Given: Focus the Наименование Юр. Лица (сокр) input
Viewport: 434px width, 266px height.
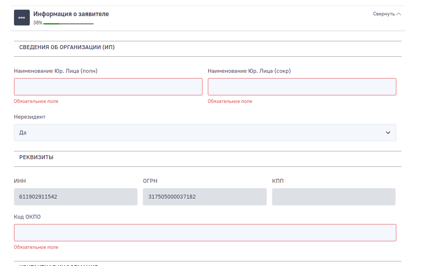Looking at the screenshot, I should tap(302, 87).
